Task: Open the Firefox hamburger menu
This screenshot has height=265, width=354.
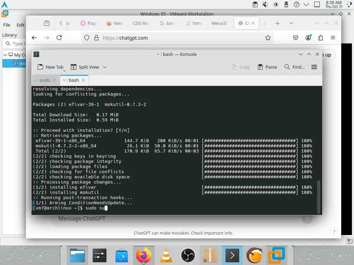Action: pyautogui.click(x=333, y=38)
